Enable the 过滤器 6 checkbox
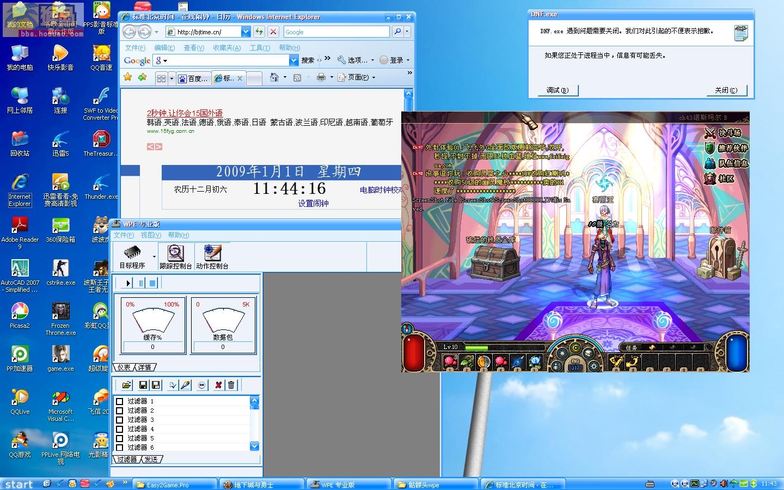Viewport: 784px width, 490px height. pos(120,448)
